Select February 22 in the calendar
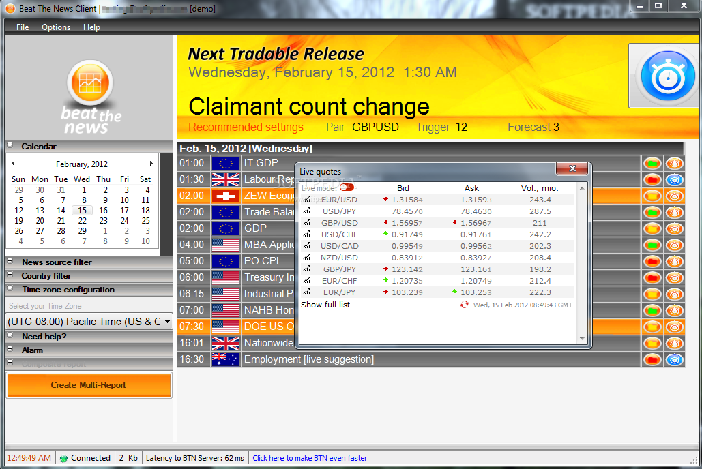The image size is (702, 469). [83, 221]
